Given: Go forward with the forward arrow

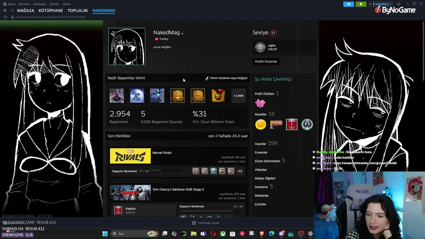Looking at the screenshot, I should (x=12, y=11).
